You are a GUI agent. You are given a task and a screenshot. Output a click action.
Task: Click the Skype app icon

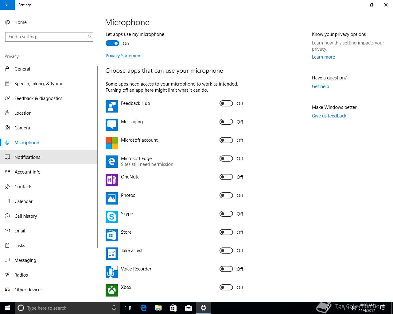pyautogui.click(x=112, y=217)
